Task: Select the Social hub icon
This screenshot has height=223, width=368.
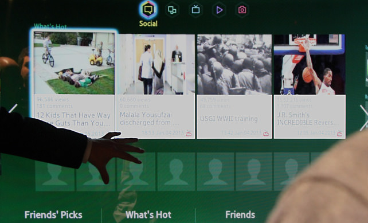Action: [x=148, y=10]
